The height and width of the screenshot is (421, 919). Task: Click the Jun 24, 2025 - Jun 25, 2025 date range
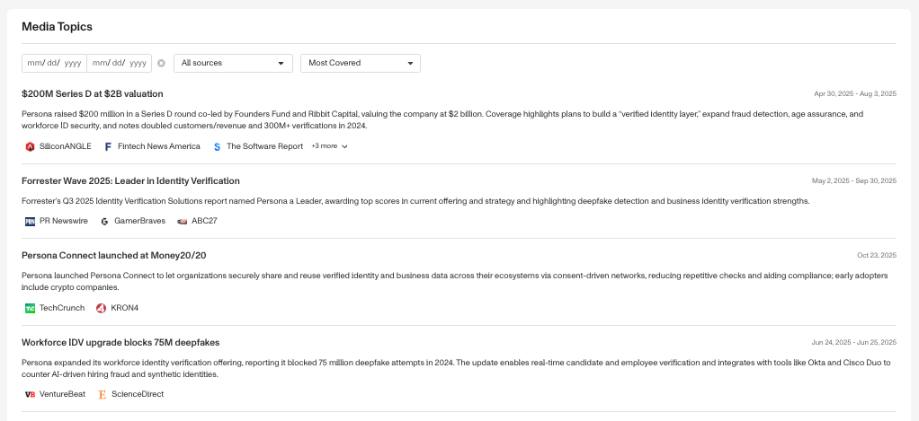tap(854, 343)
